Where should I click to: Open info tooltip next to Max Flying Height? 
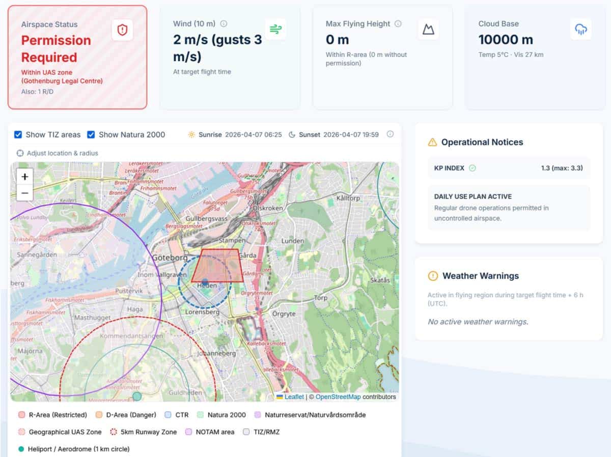tap(398, 23)
